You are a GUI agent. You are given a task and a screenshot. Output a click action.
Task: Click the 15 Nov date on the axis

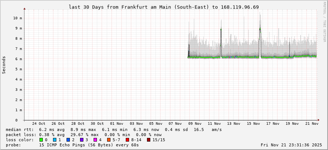coord(254,124)
